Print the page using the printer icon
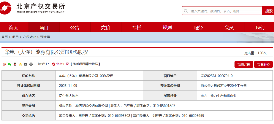274x124 pixels. (31, 64)
